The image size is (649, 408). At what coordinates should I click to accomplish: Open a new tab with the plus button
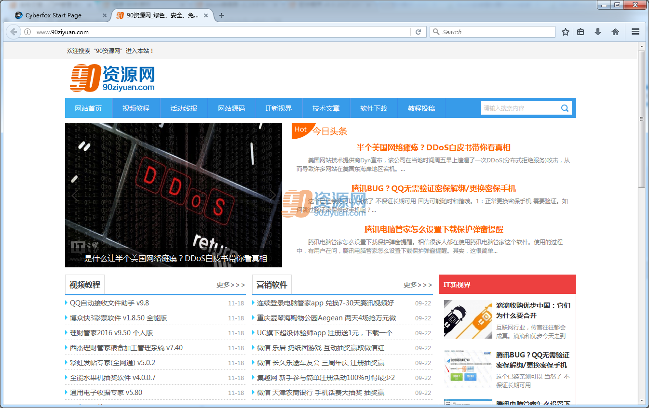pos(222,15)
